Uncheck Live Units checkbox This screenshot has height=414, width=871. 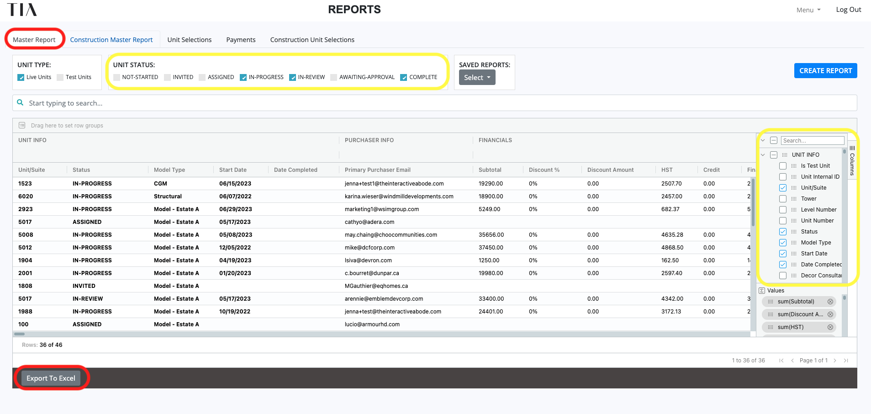tap(21, 77)
